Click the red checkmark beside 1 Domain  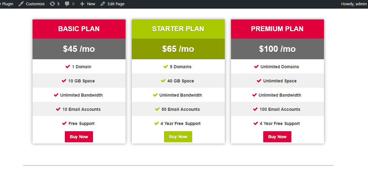[x=68, y=67]
